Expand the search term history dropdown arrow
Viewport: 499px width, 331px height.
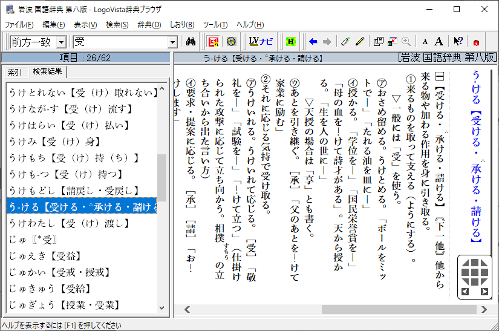(x=172, y=42)
